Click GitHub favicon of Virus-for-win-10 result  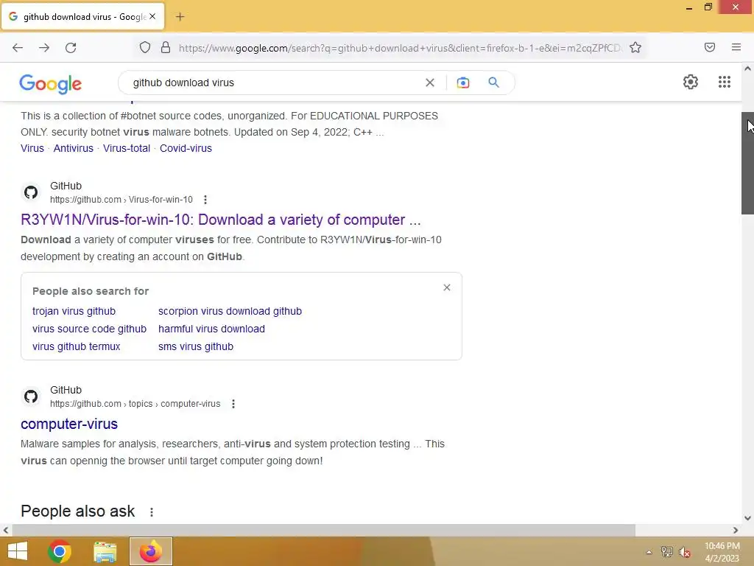tap(31, 192)
